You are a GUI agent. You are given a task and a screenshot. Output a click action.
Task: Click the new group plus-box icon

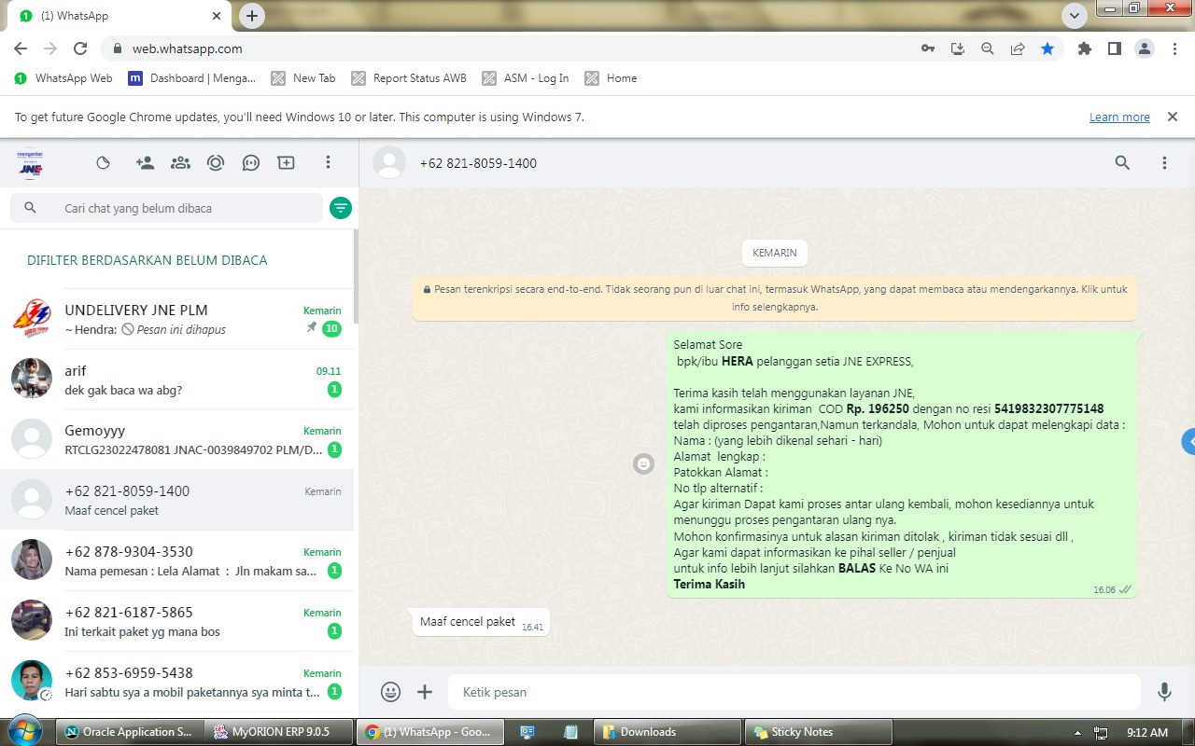point(287,162)
